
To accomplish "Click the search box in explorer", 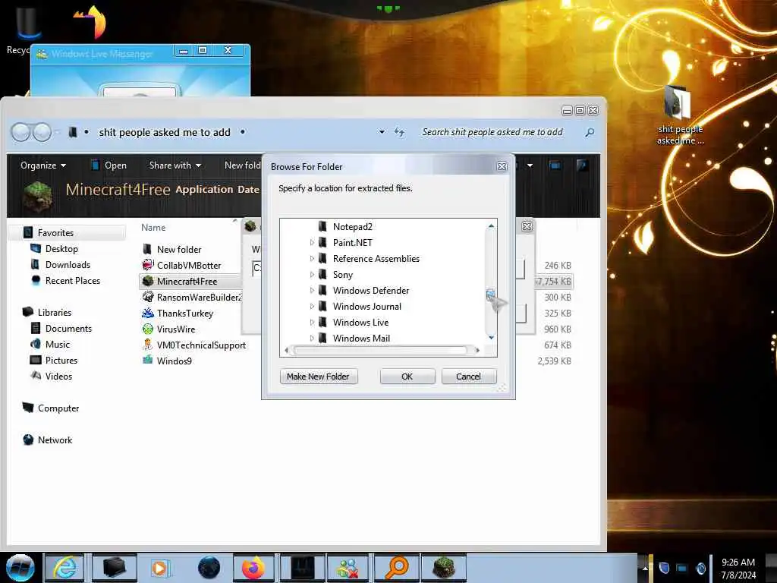I will pyautogui.click(x=501, y=132).
